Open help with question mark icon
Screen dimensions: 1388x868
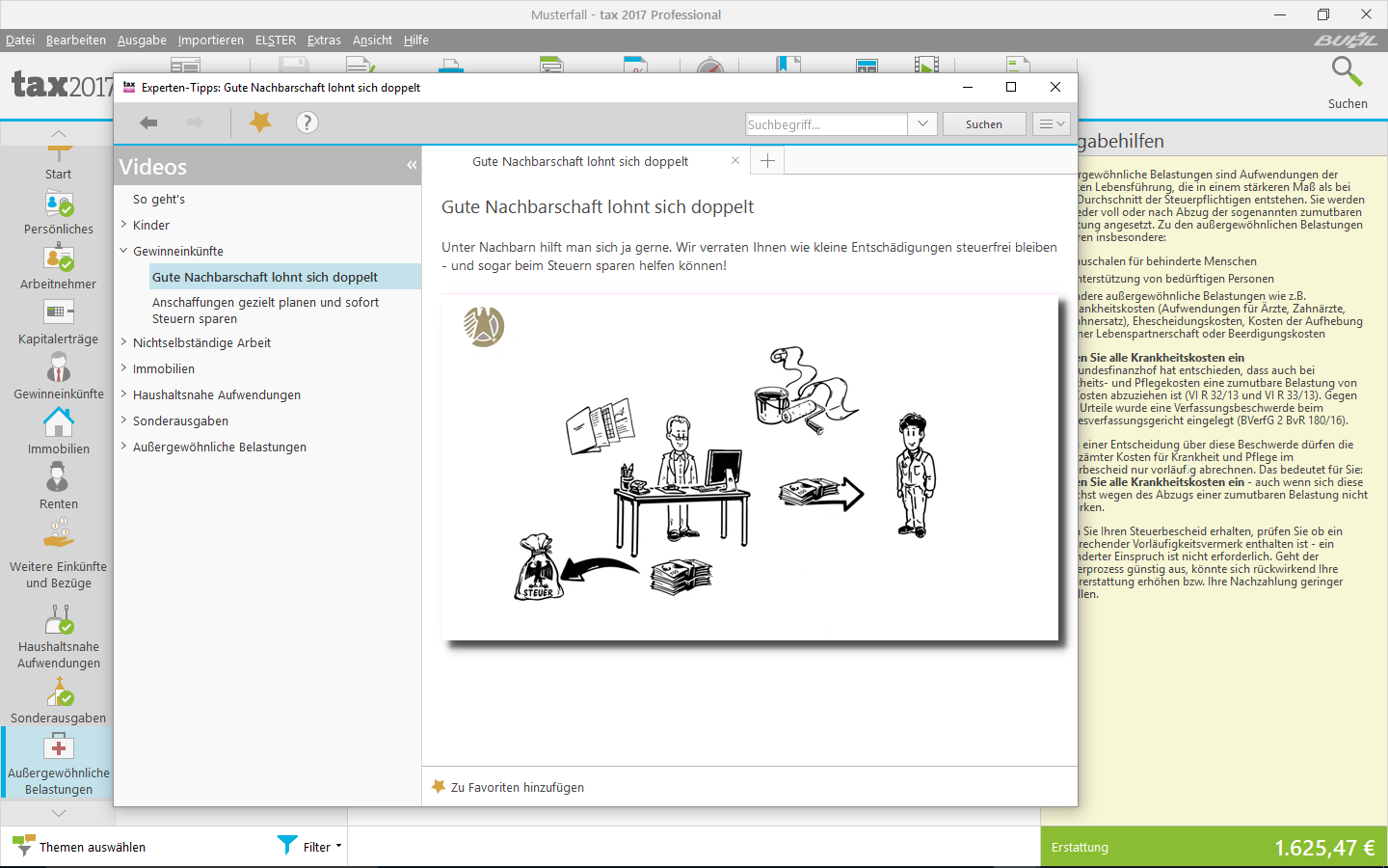pos(307,122)
